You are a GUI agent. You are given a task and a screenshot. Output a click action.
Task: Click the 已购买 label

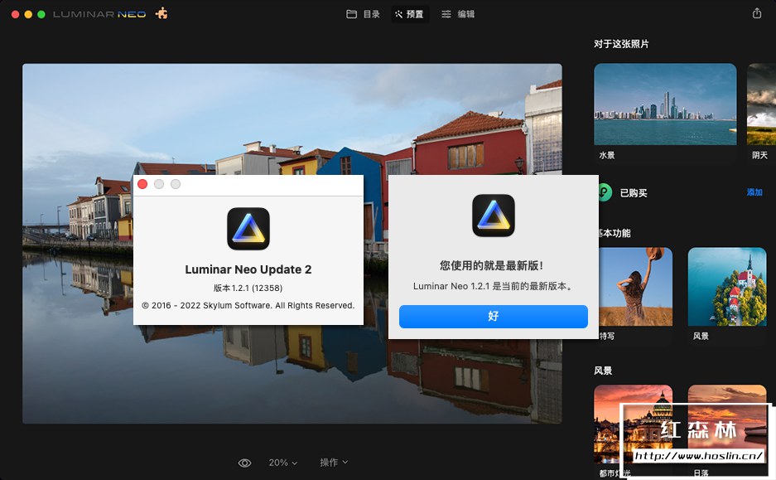(634, 192)
